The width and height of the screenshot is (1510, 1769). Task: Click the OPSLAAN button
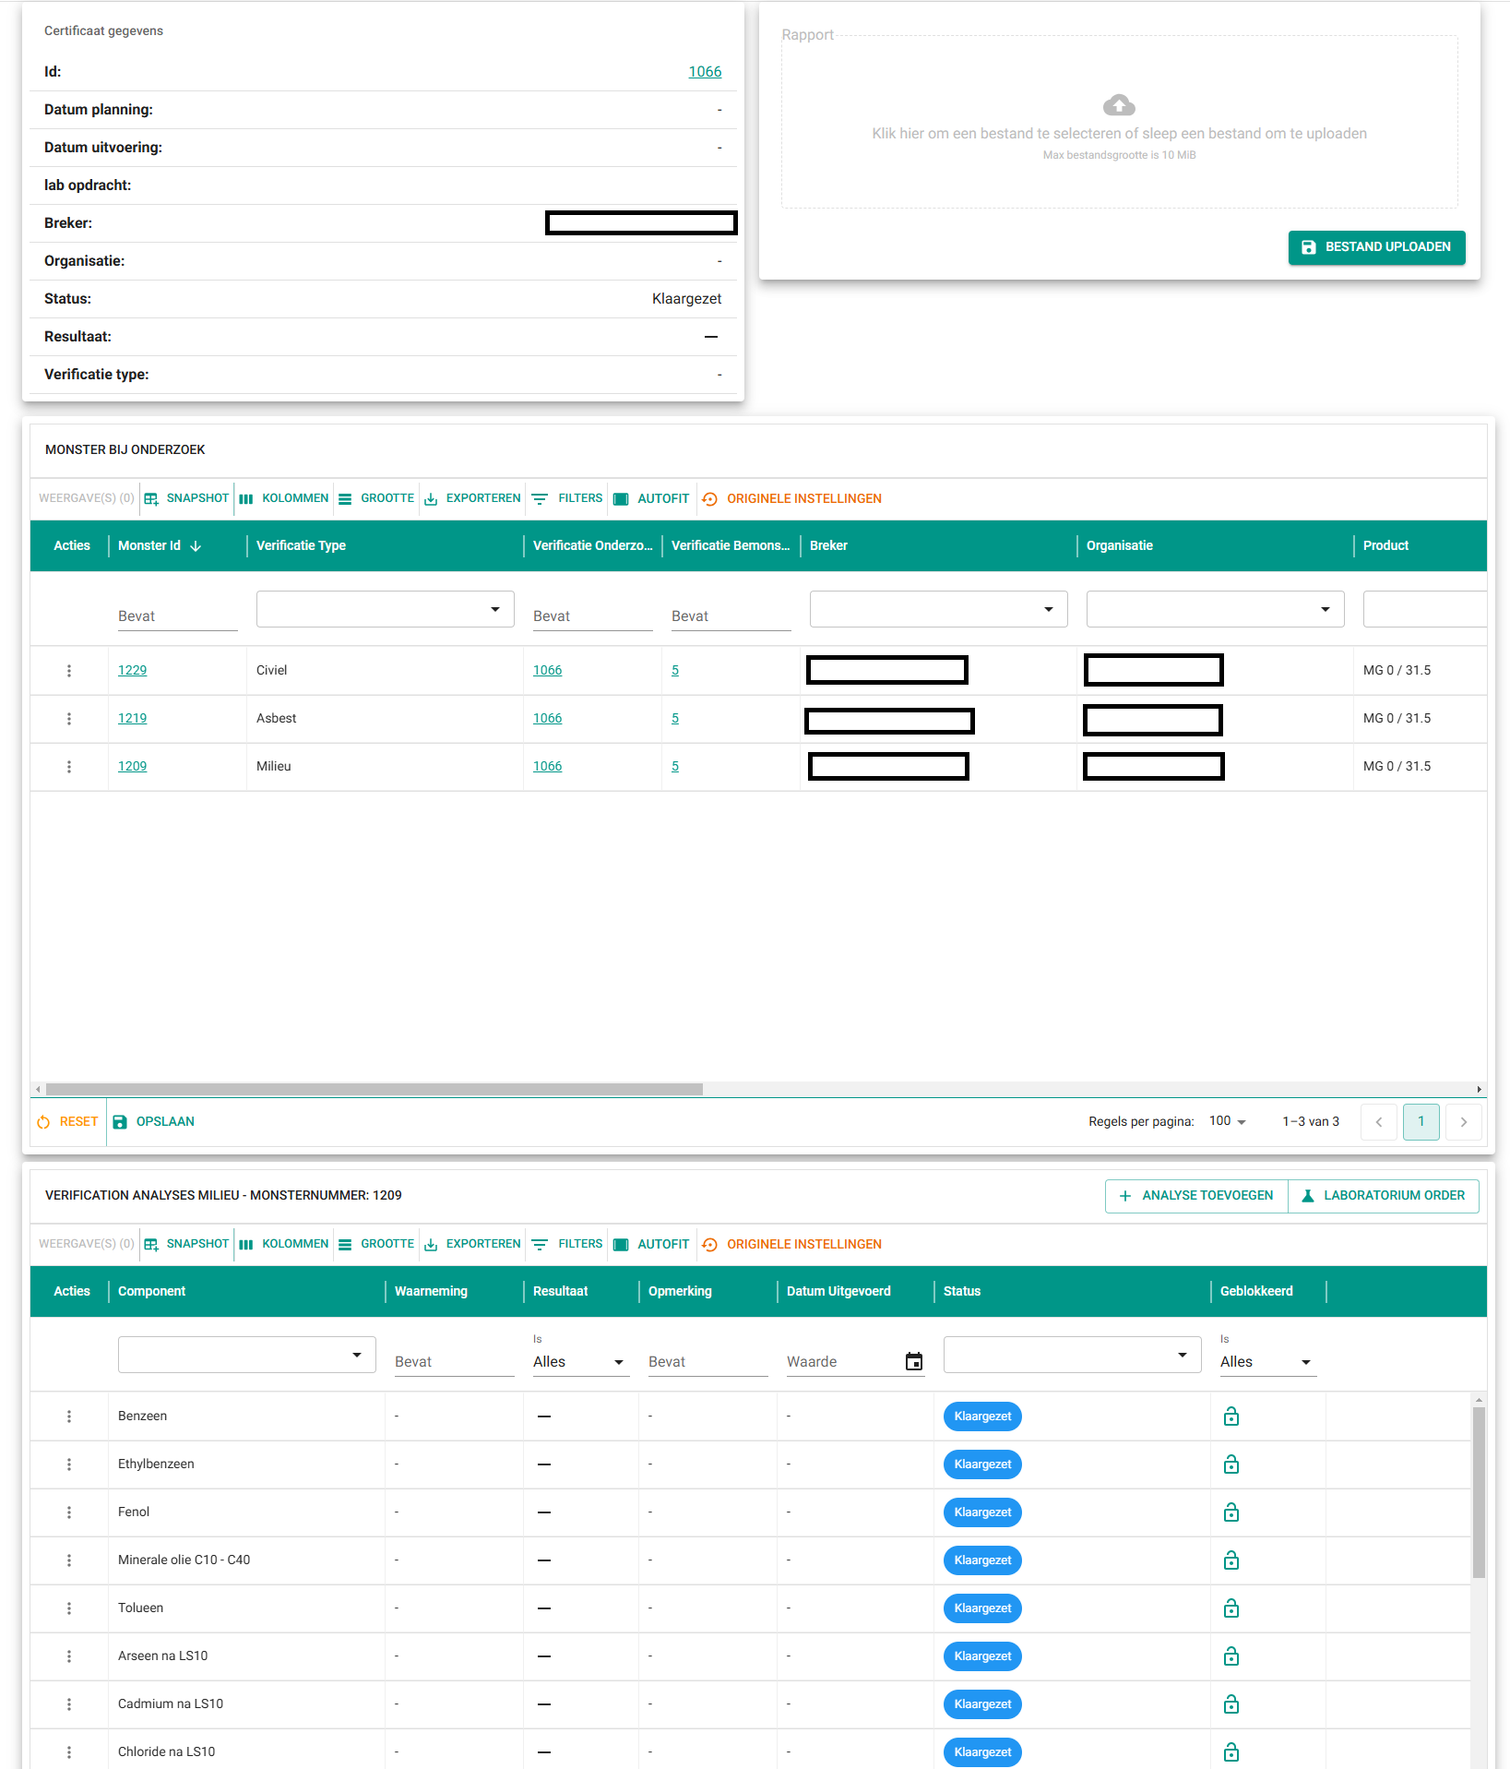pyautogui.click(x=153, y=1122)
